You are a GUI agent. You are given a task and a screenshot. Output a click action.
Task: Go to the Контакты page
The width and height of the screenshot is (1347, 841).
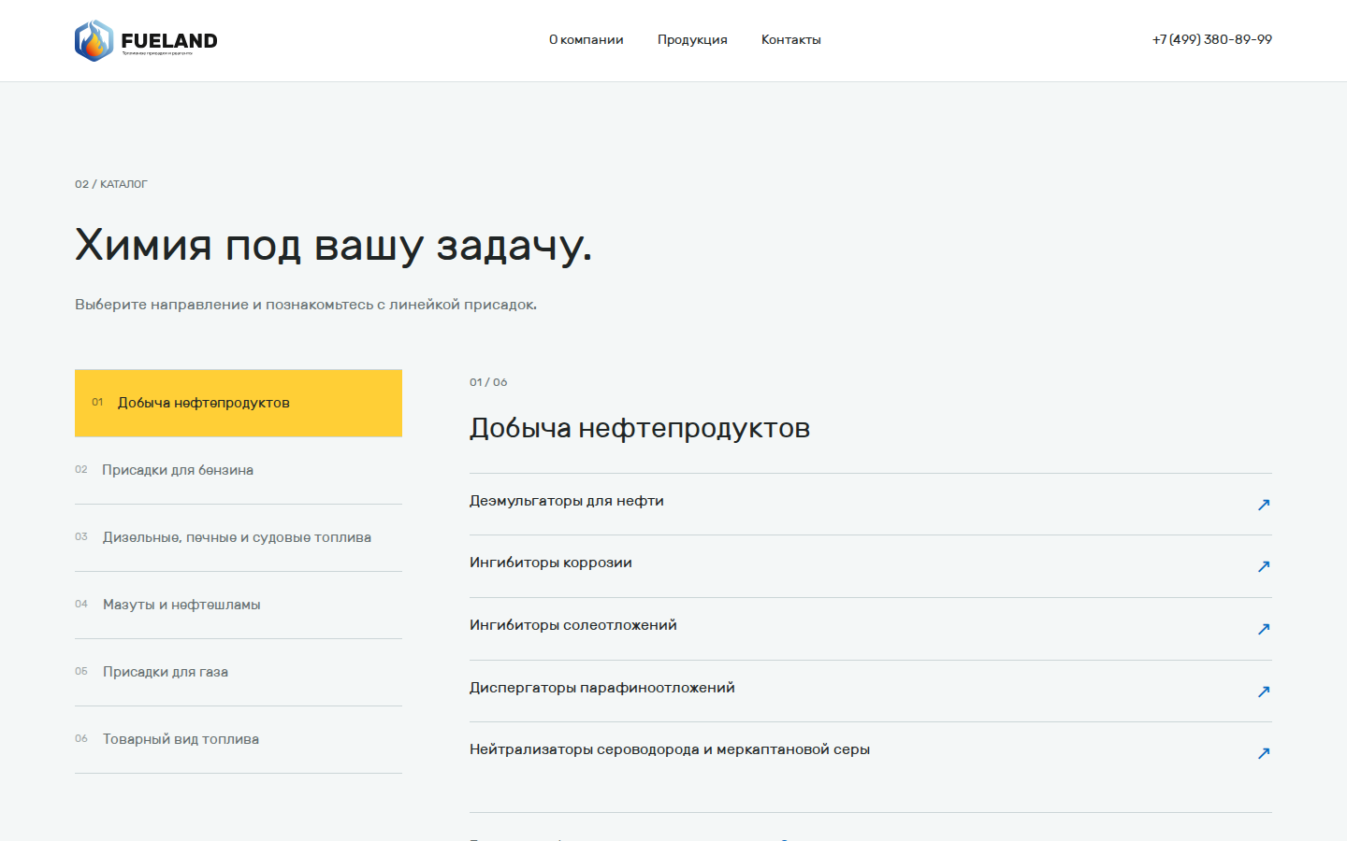(x=790, y=39)
